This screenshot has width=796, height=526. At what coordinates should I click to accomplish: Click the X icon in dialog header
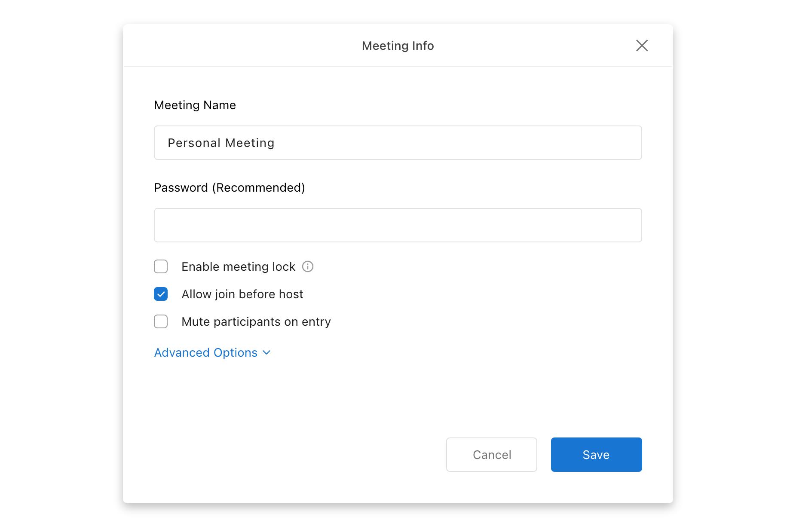[x=642, y=46]
